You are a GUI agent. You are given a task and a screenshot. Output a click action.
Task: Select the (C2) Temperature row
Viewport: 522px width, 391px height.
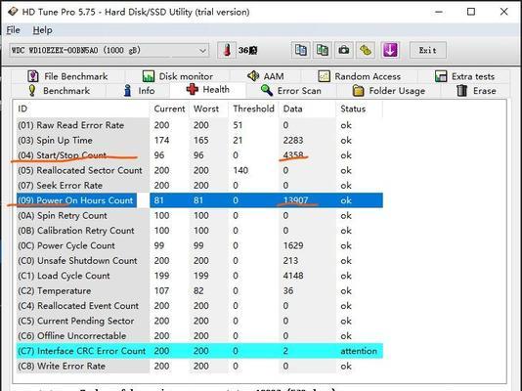click(199, 290)
